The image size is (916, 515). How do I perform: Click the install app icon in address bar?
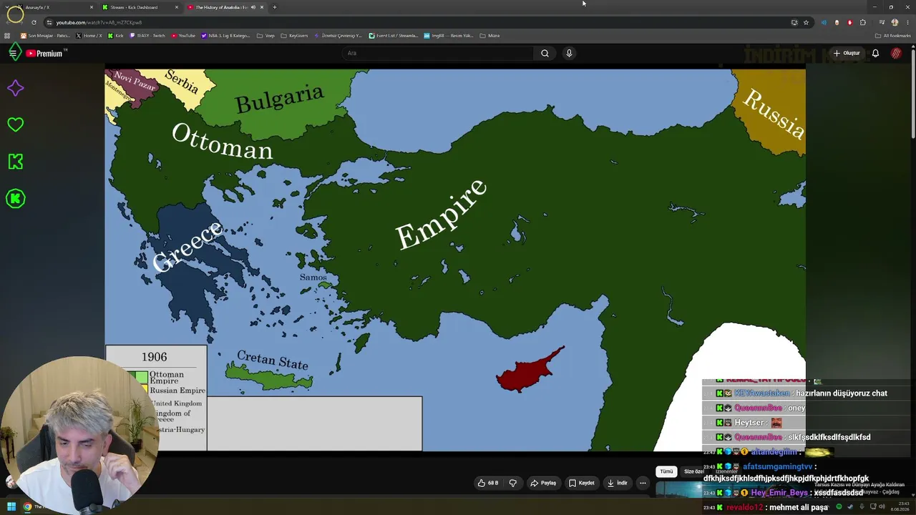point(794,22)
